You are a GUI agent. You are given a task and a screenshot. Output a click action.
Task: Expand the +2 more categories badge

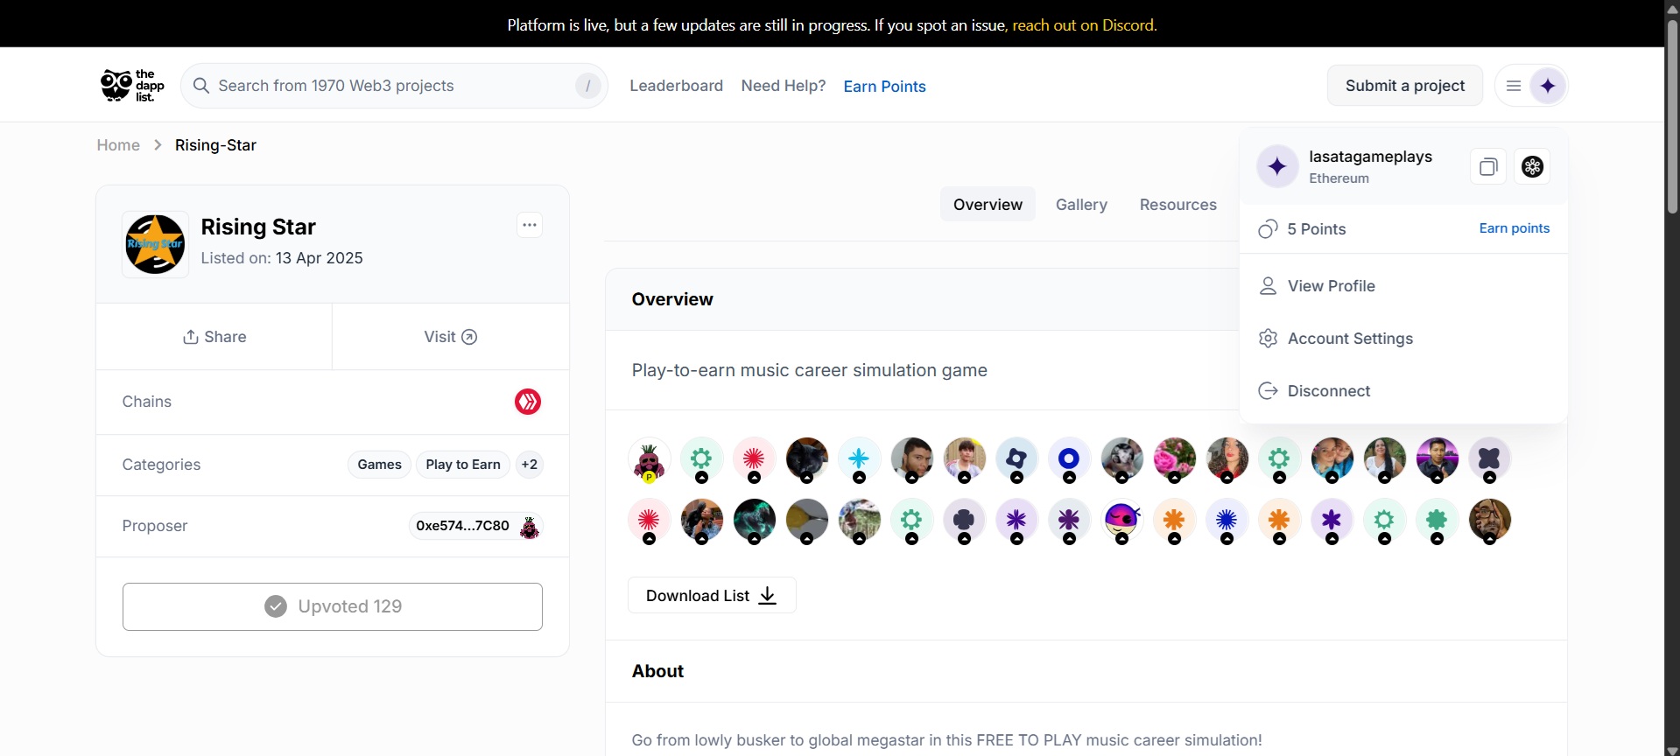point(530,465)
